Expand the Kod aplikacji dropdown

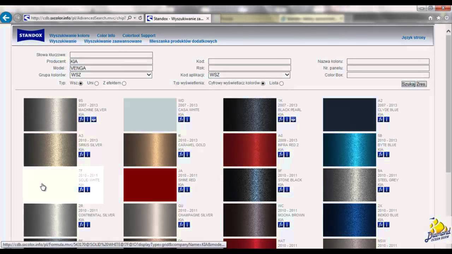pos(249,75)
